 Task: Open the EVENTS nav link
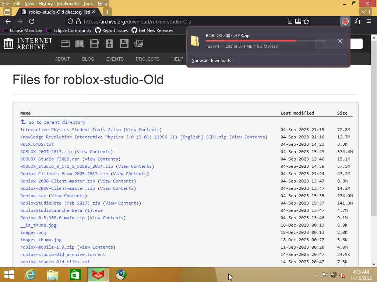[x=115, y=59]
